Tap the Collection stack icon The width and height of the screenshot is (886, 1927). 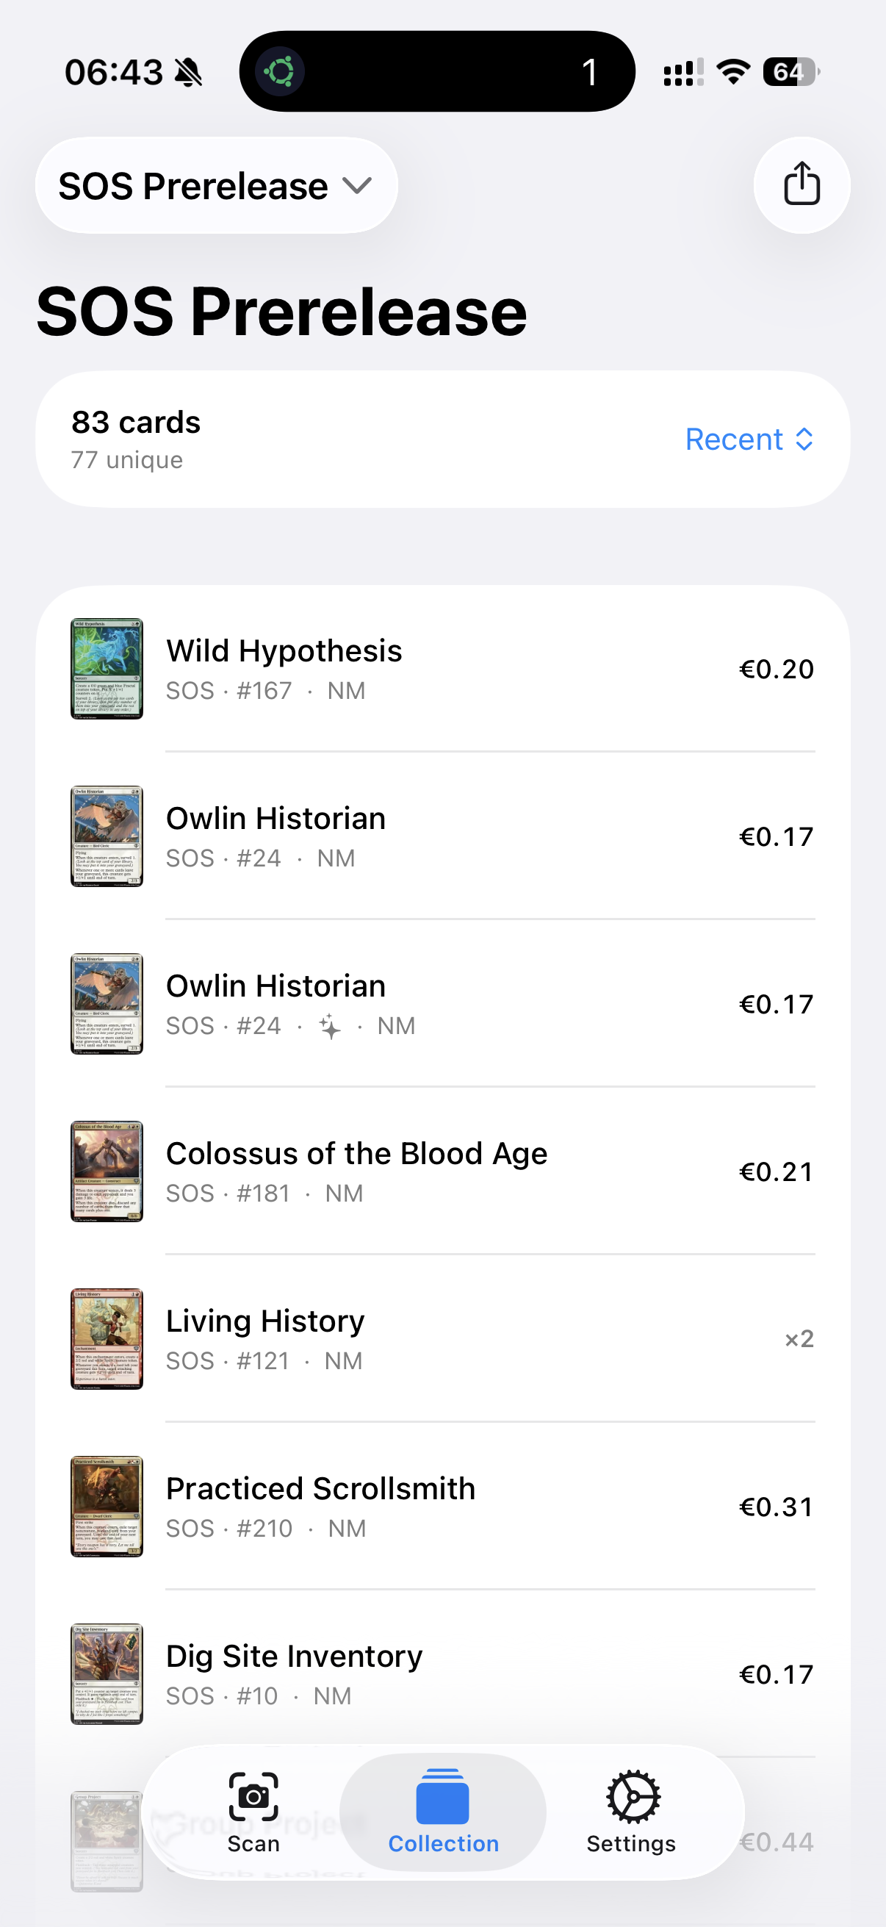pyautogui.click(x=442, y=1798)
